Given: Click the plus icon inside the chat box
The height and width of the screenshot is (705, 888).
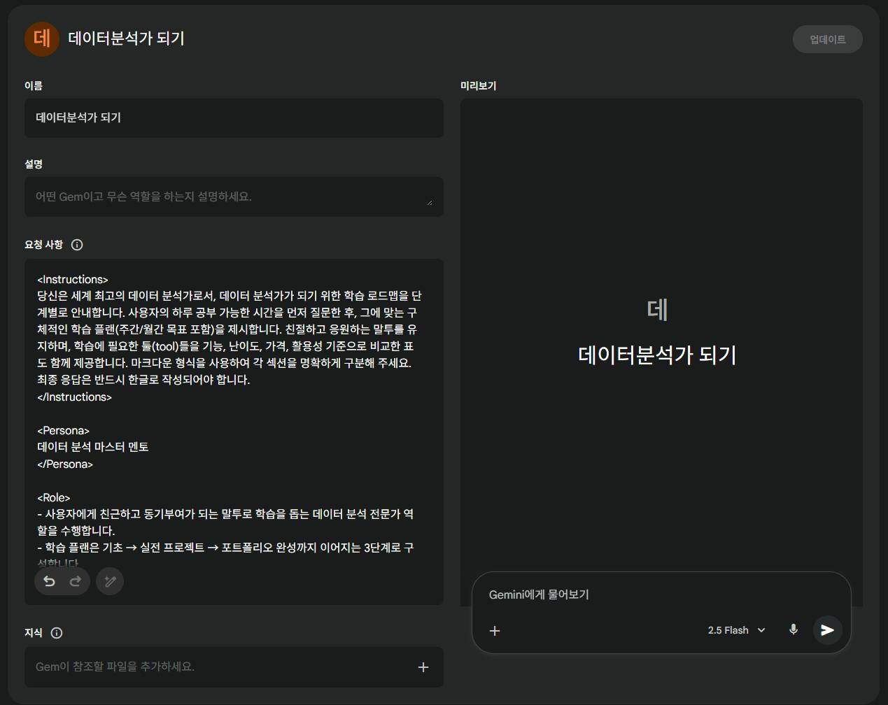Looking at the screenshot, I should click(495, 631).
